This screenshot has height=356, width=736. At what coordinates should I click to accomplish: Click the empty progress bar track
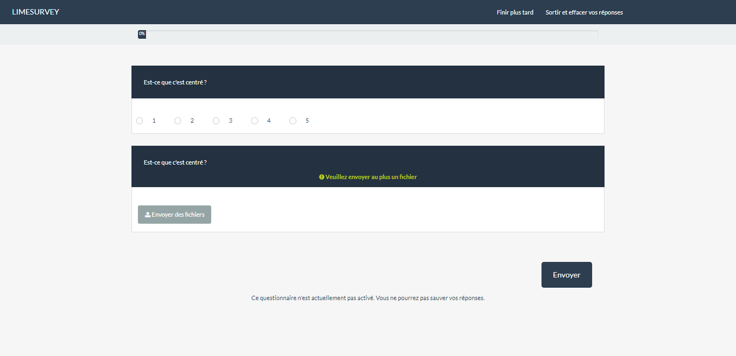[x=372, y=34]
